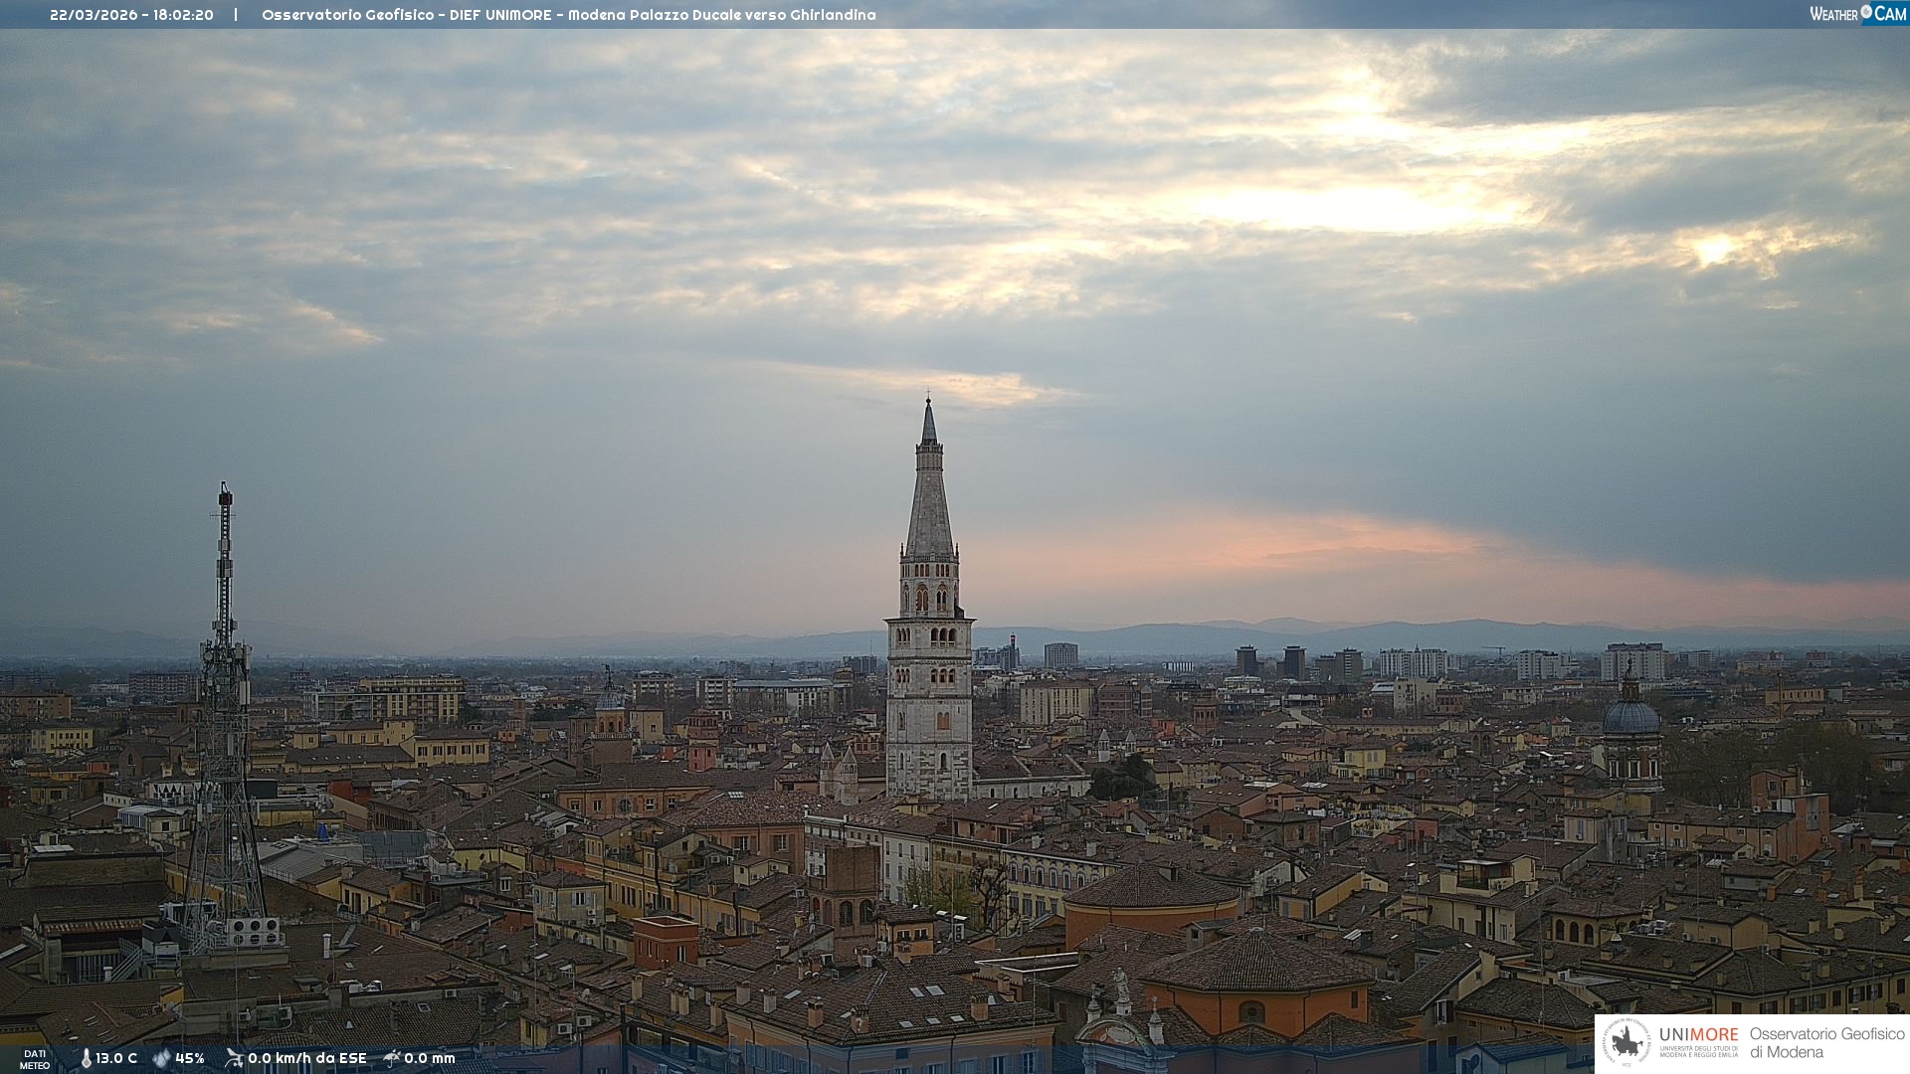The width and height of the screenshot is (1910, 1074).
Task: Click the rain umbrella icon
Action: click(392, 1058)
